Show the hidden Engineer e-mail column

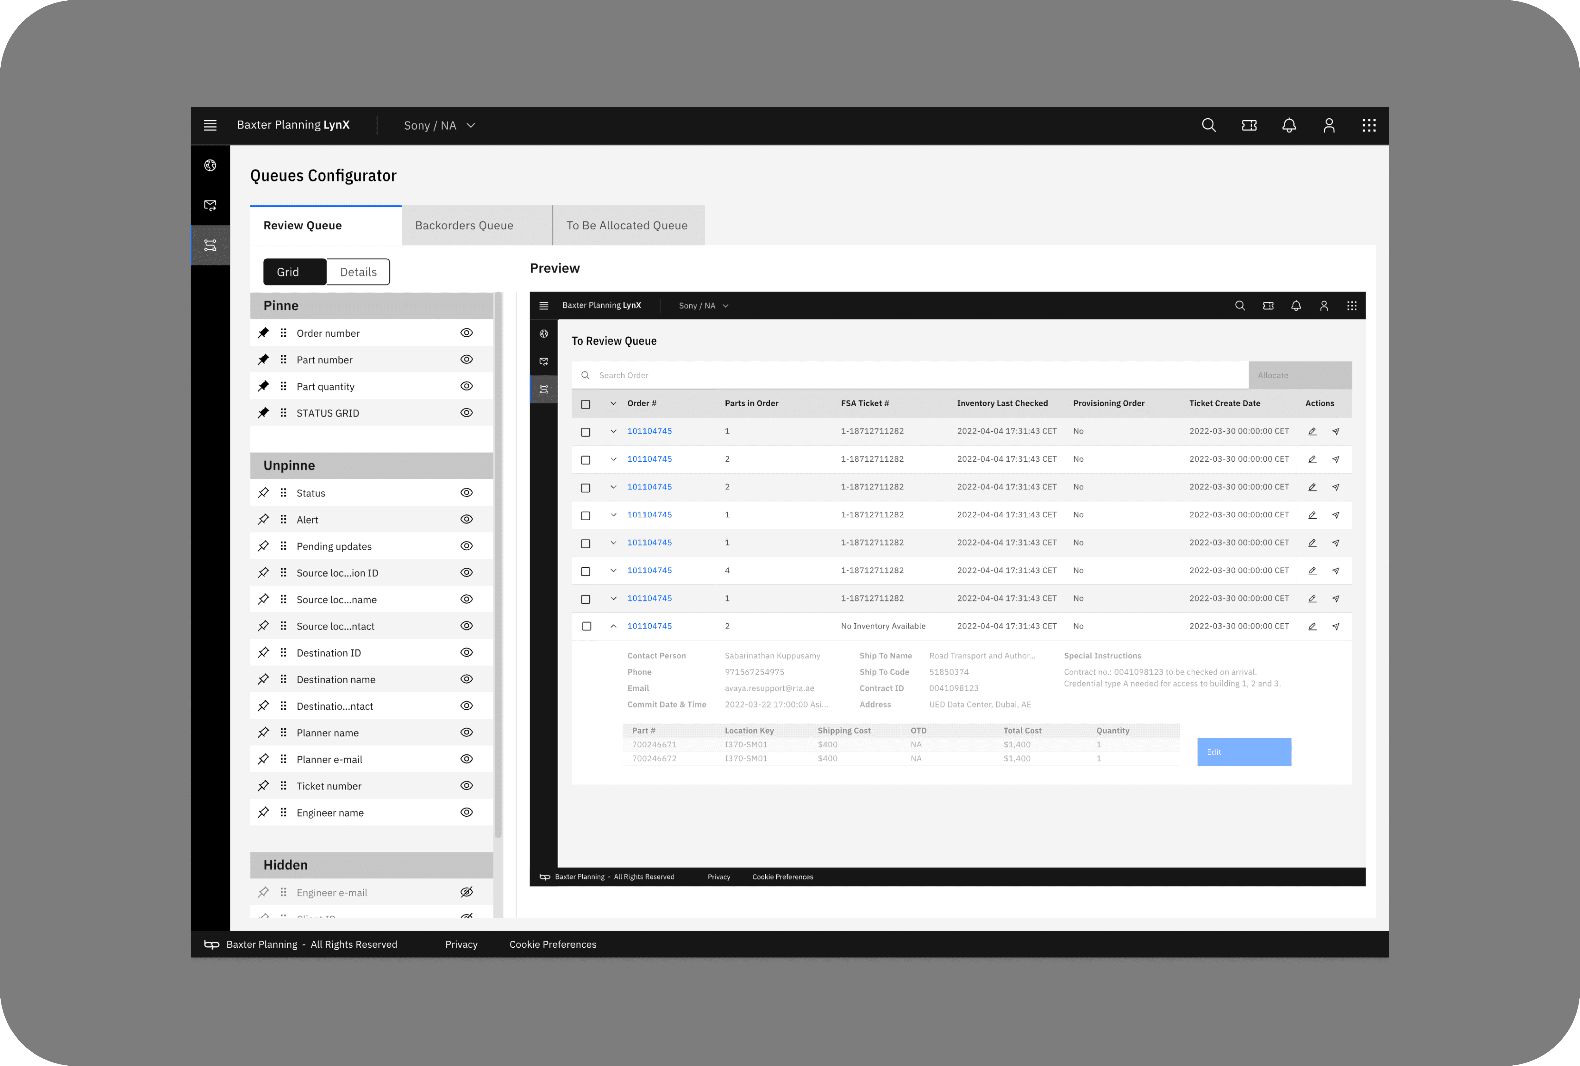click(x=467, y=892)
